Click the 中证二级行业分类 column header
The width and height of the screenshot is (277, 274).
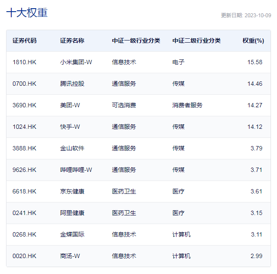point(196,40)
